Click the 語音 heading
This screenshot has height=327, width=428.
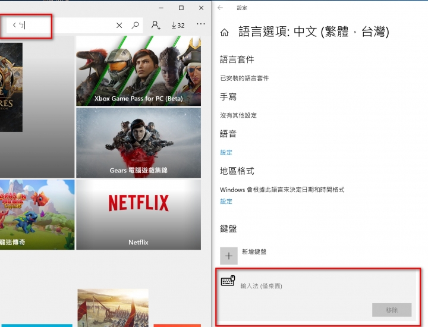tap(228, 134)
